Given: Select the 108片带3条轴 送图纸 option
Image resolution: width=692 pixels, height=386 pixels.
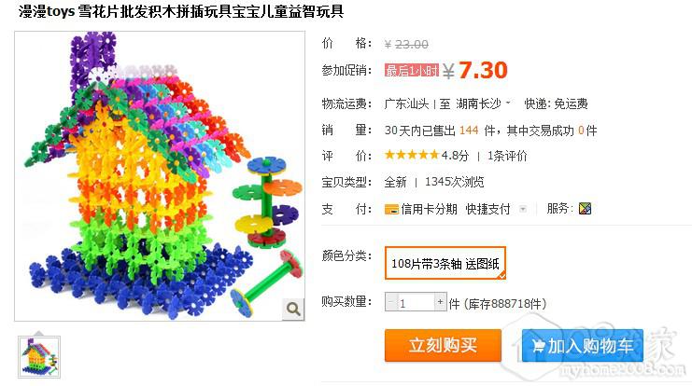Looking at the screenshot, I should pos(445,263).
